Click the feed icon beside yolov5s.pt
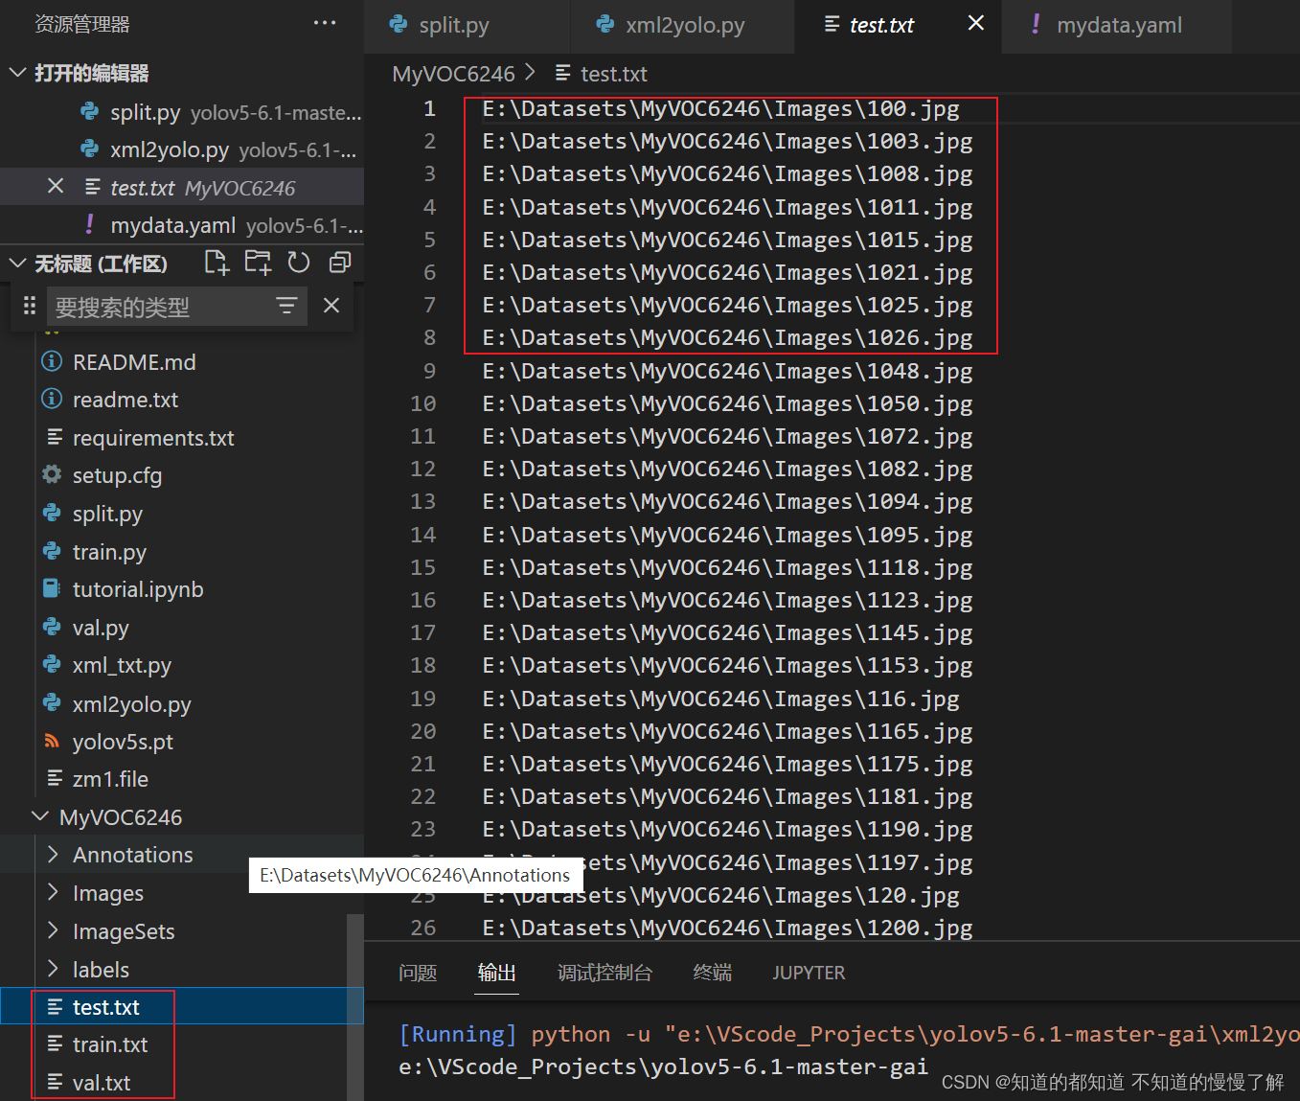The height and width of the screenshot is (1101, 1300). pos(52,741)
